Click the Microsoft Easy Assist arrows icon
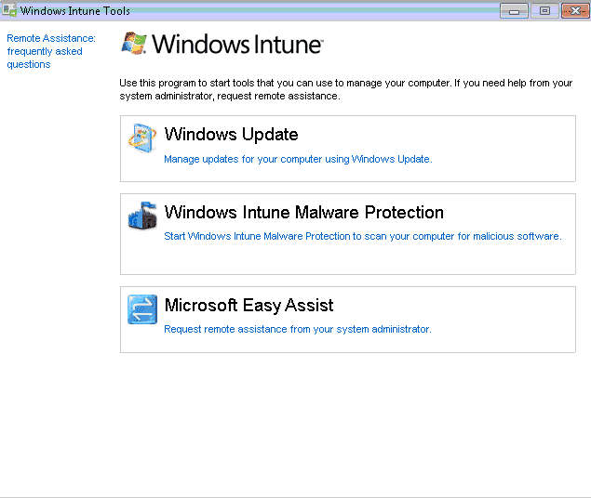 (x=142, y=309)
